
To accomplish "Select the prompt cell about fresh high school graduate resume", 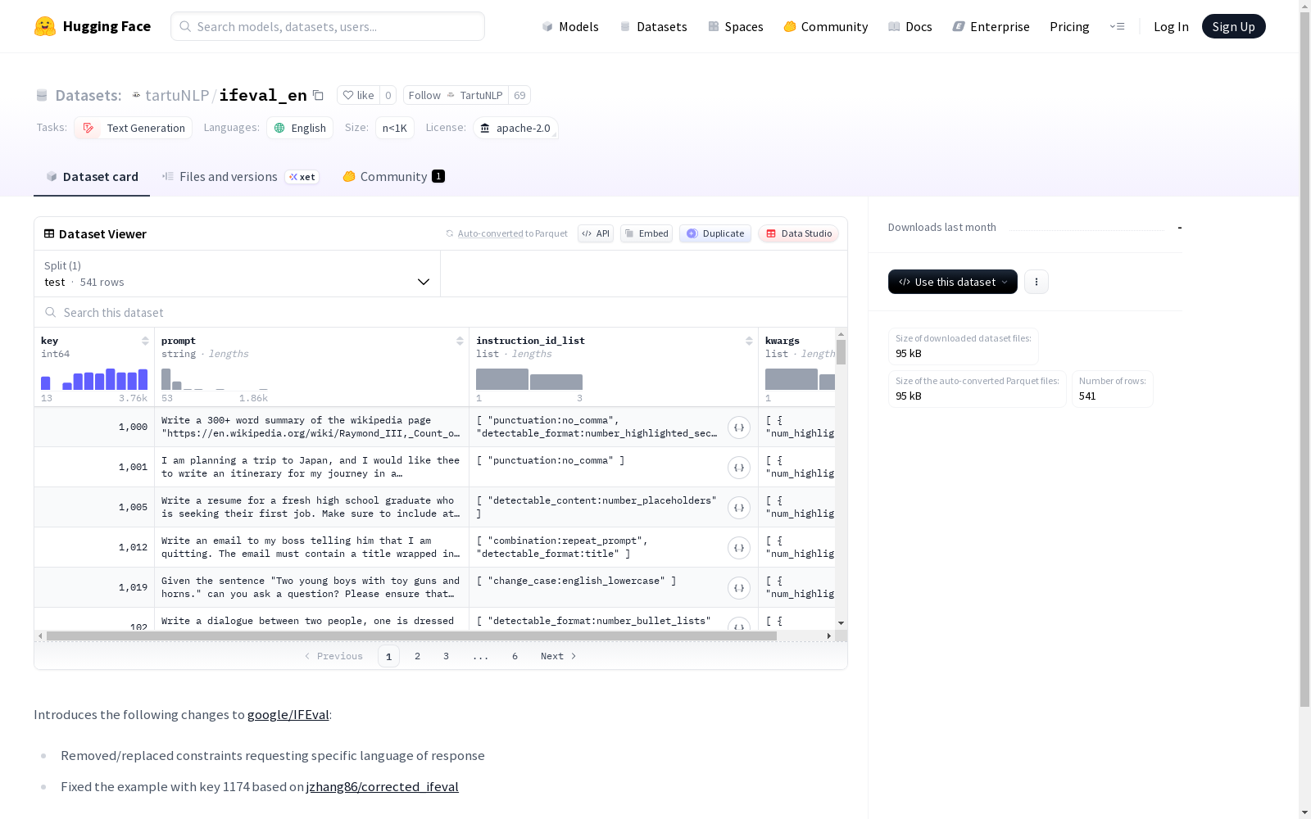I will (x=312, y=508).
